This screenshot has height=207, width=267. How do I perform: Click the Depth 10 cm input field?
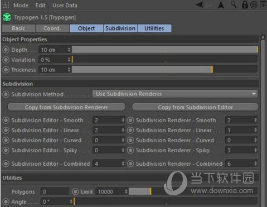click(x=55, y=50)
